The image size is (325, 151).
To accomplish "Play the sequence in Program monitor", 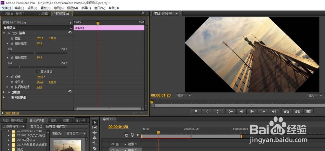I will coord(252,111).
